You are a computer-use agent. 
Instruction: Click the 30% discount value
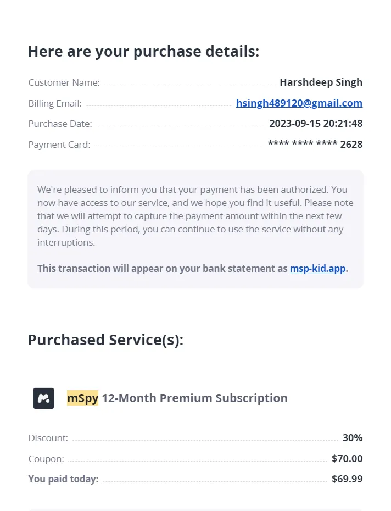coord(352,438)
